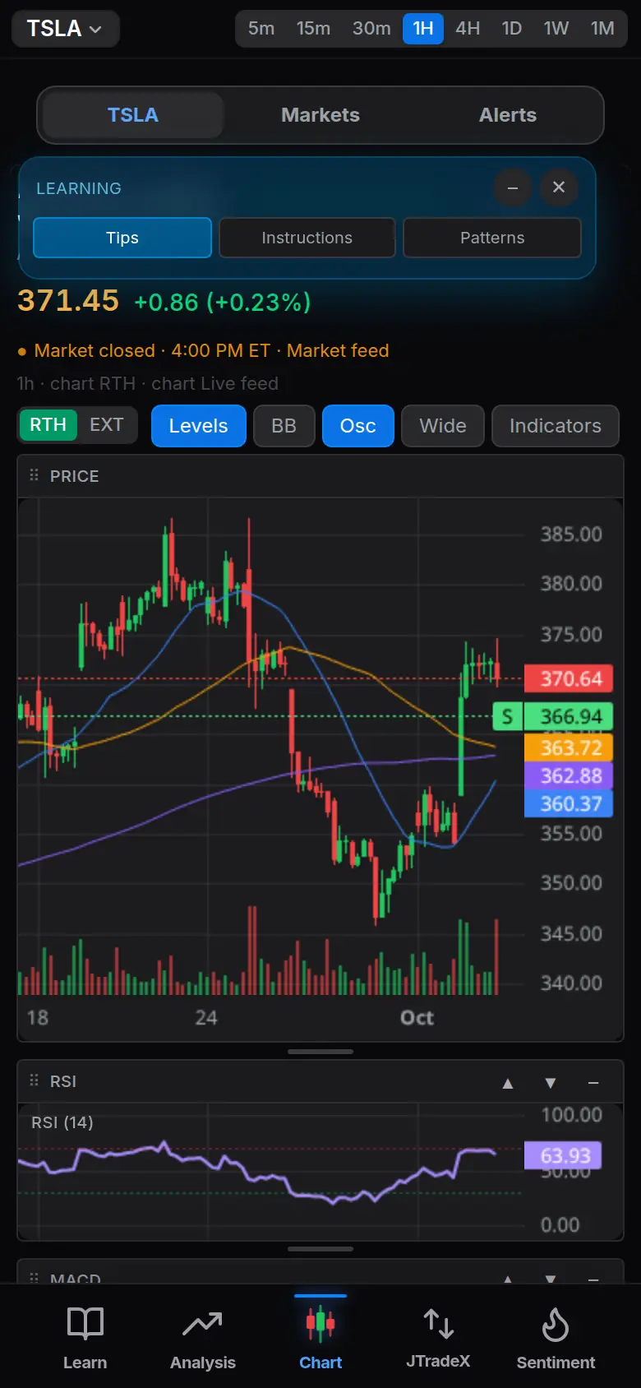Click the 18 date axis label
This screenshot has width=641, height=1388.
tap(38, 1018)
